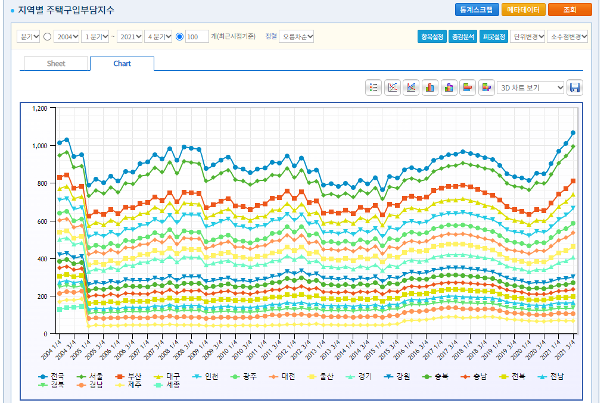
Task: Open the 1 분기 start quarter dropdown
Action: (x=95, y=36)
